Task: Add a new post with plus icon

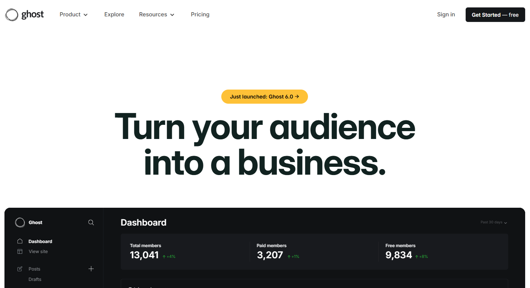Action: click(91, 269)
